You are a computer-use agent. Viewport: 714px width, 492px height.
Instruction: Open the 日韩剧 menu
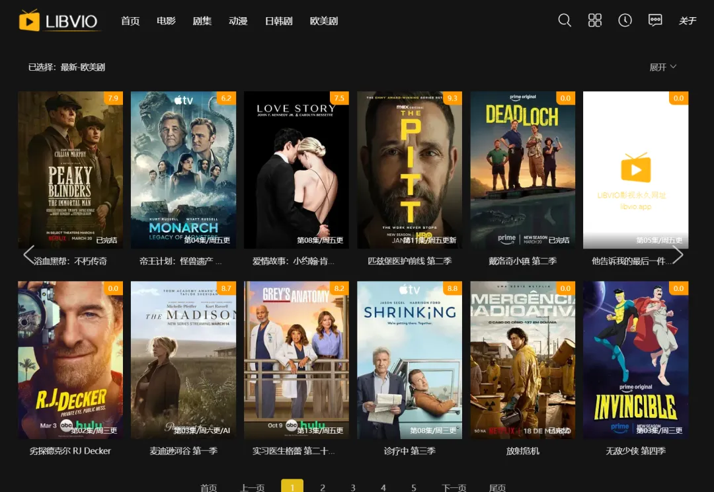click(x=279, y=21)
